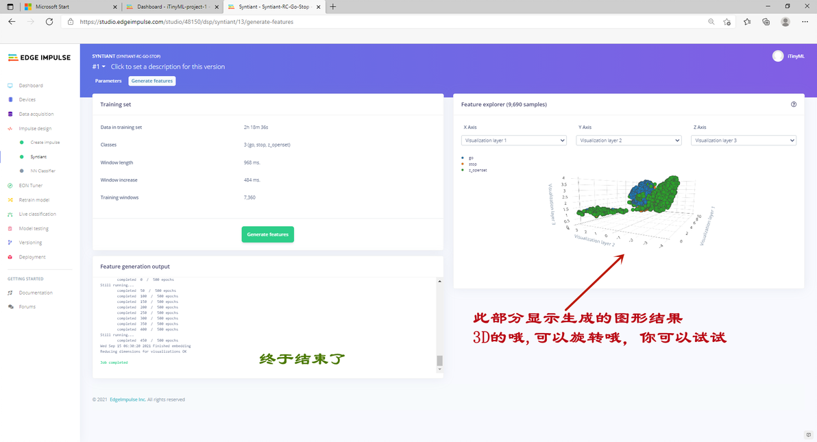Open browser profile icon
The width and height of the screenshot is (817, 442).
pos(785,22)
